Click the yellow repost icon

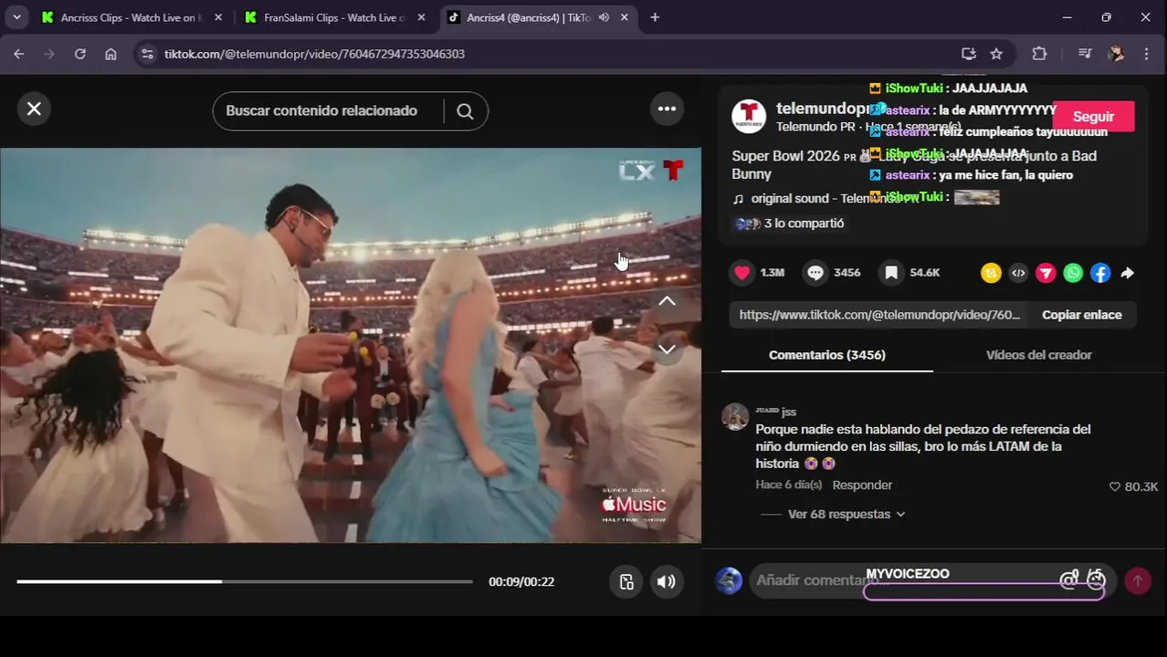pyautogui.click(x=991, y=273)
